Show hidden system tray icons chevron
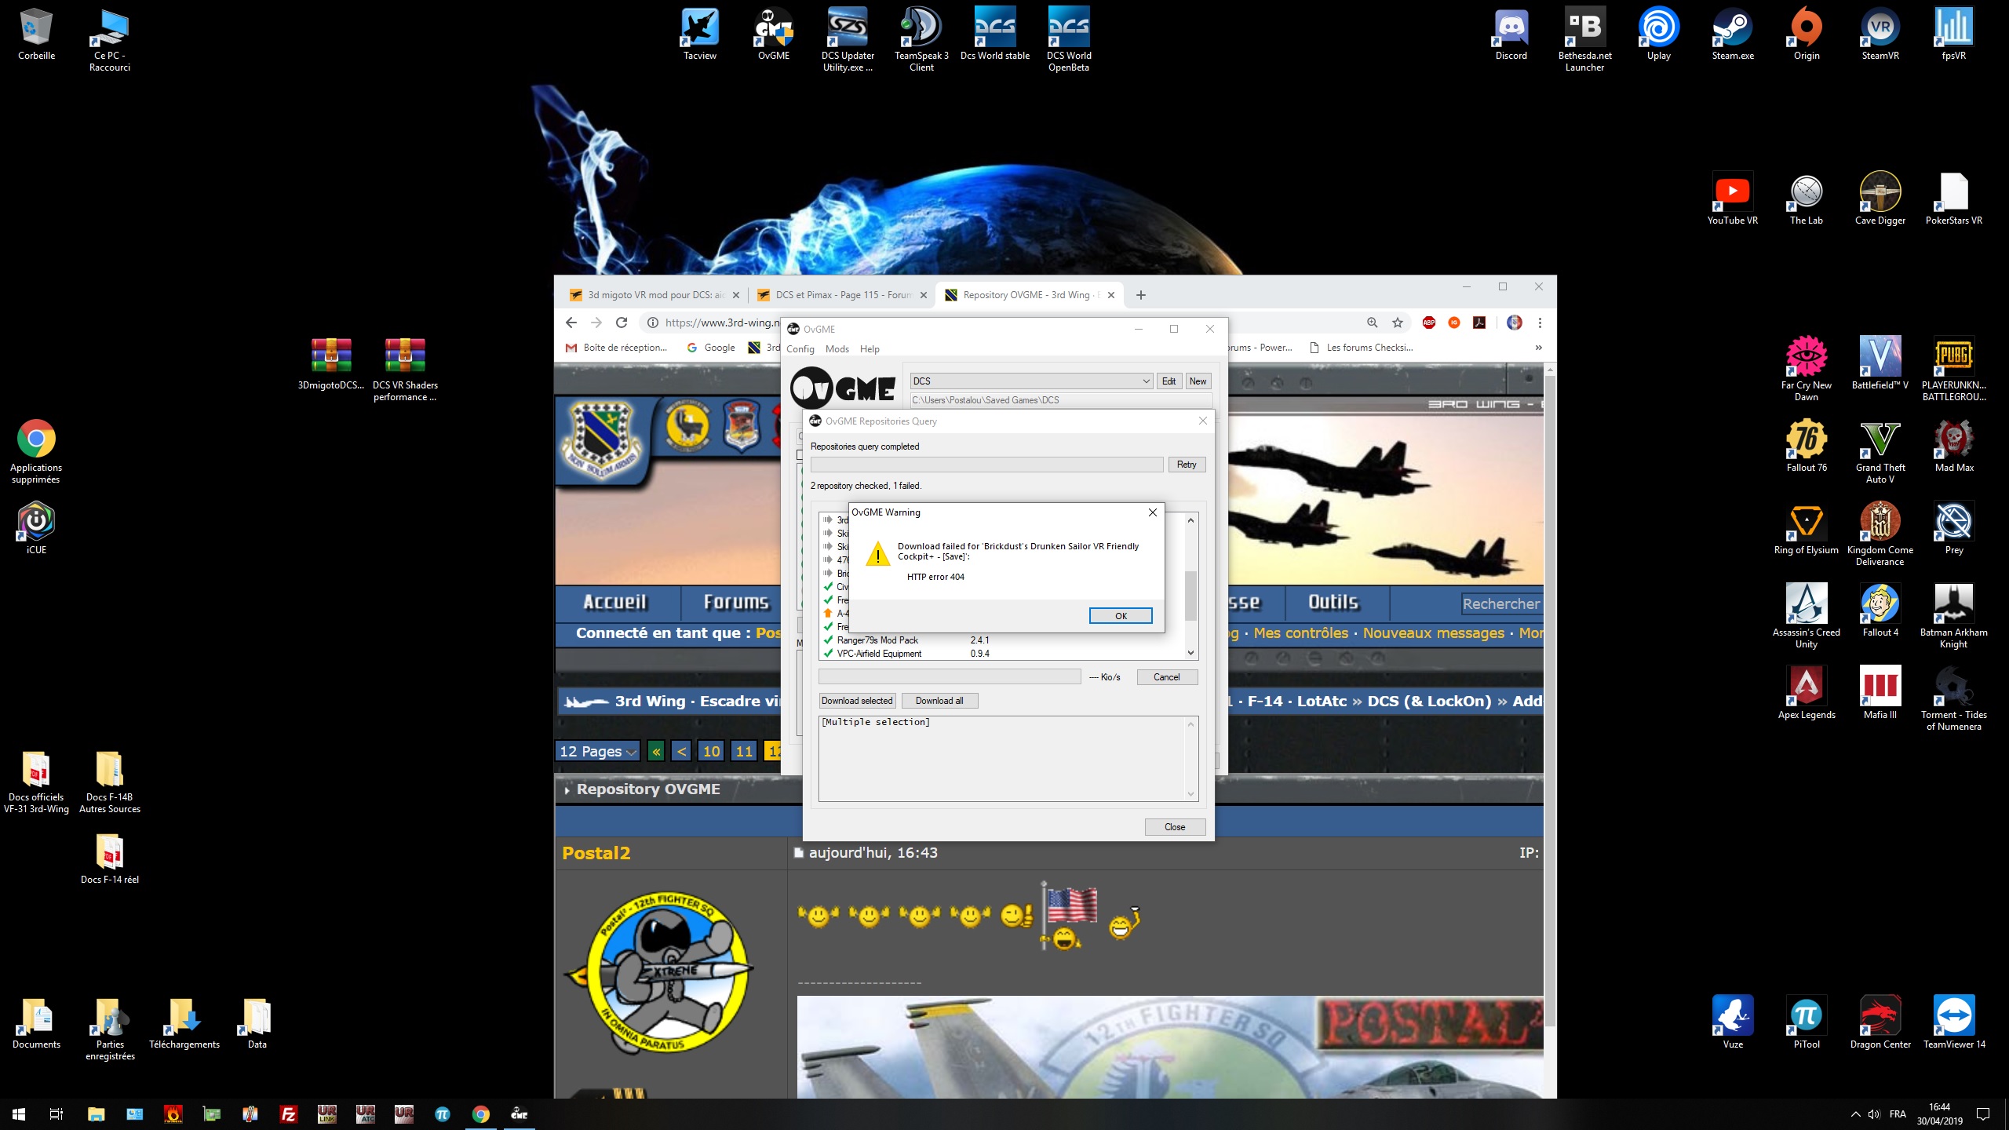 click(x=1855, y=1114)
